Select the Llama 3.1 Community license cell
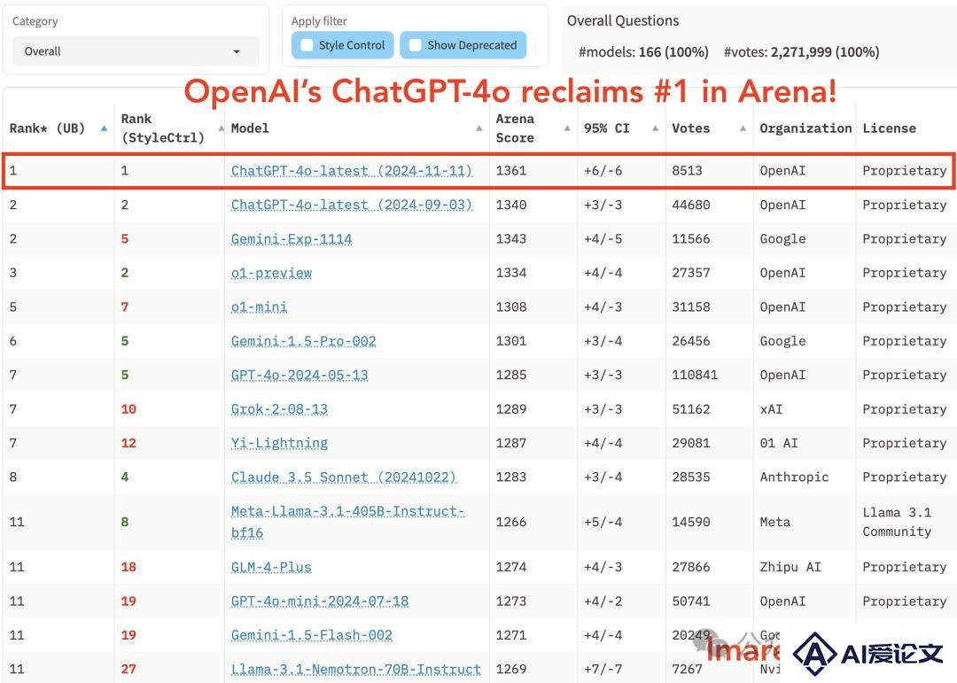This screenshot has height=683, width=957. (897, 522)
